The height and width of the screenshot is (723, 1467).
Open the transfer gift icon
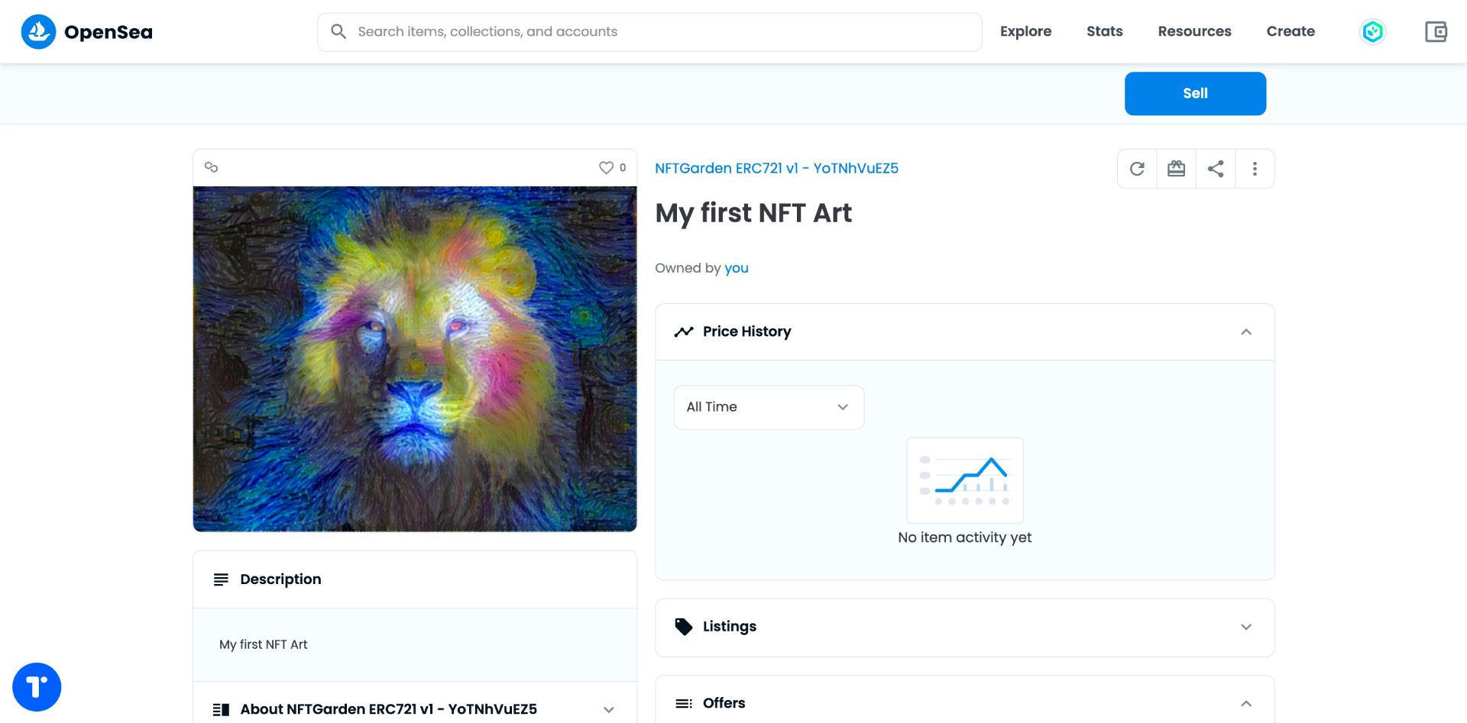click(1176, 168)
